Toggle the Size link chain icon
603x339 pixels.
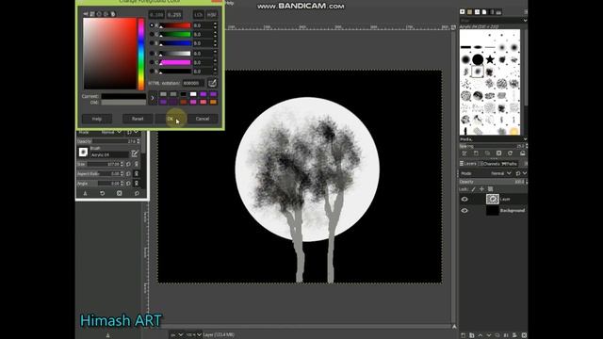pos(136,164)
